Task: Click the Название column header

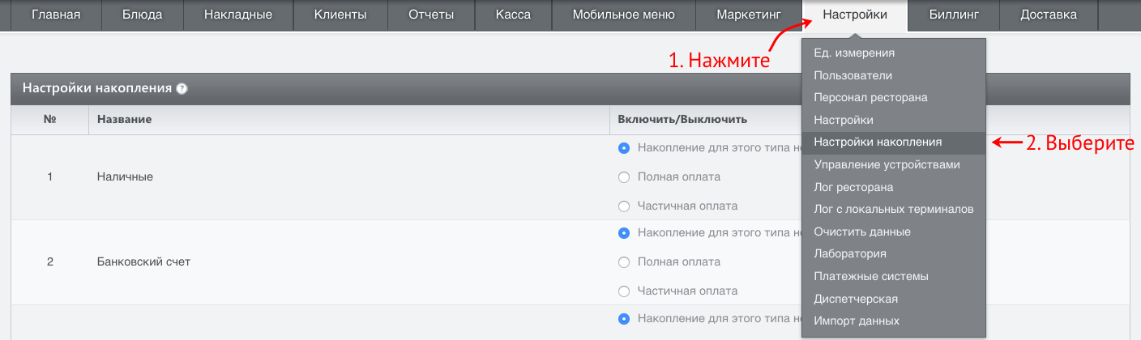Action: tap(349, 119)
